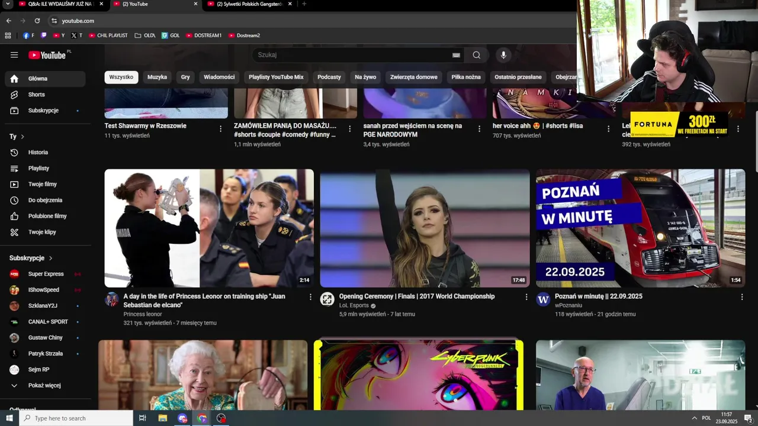Open Task View on the taskbar
The height and width of the screenshot is (426, 758).
[142, 418]
